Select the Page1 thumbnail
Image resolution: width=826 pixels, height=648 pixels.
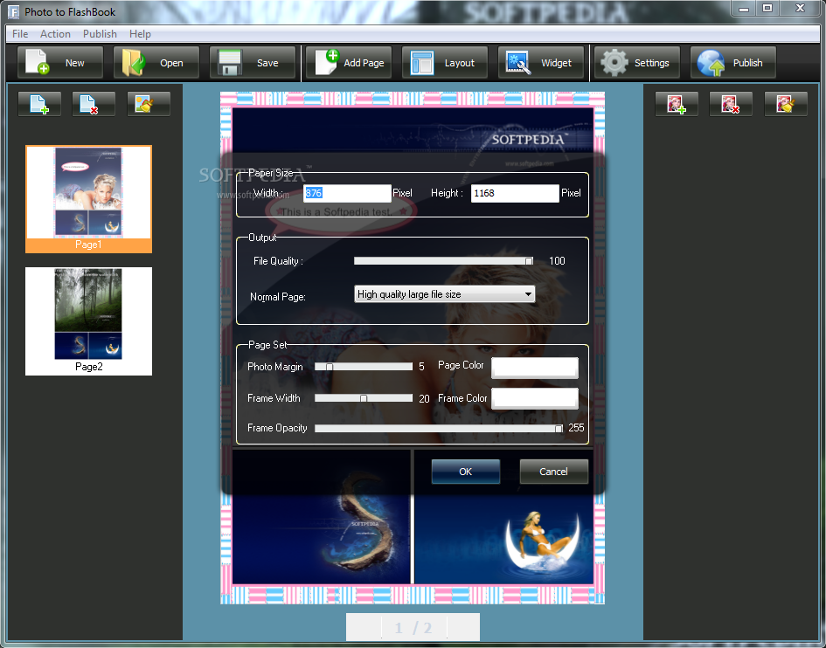click(88, 199)
